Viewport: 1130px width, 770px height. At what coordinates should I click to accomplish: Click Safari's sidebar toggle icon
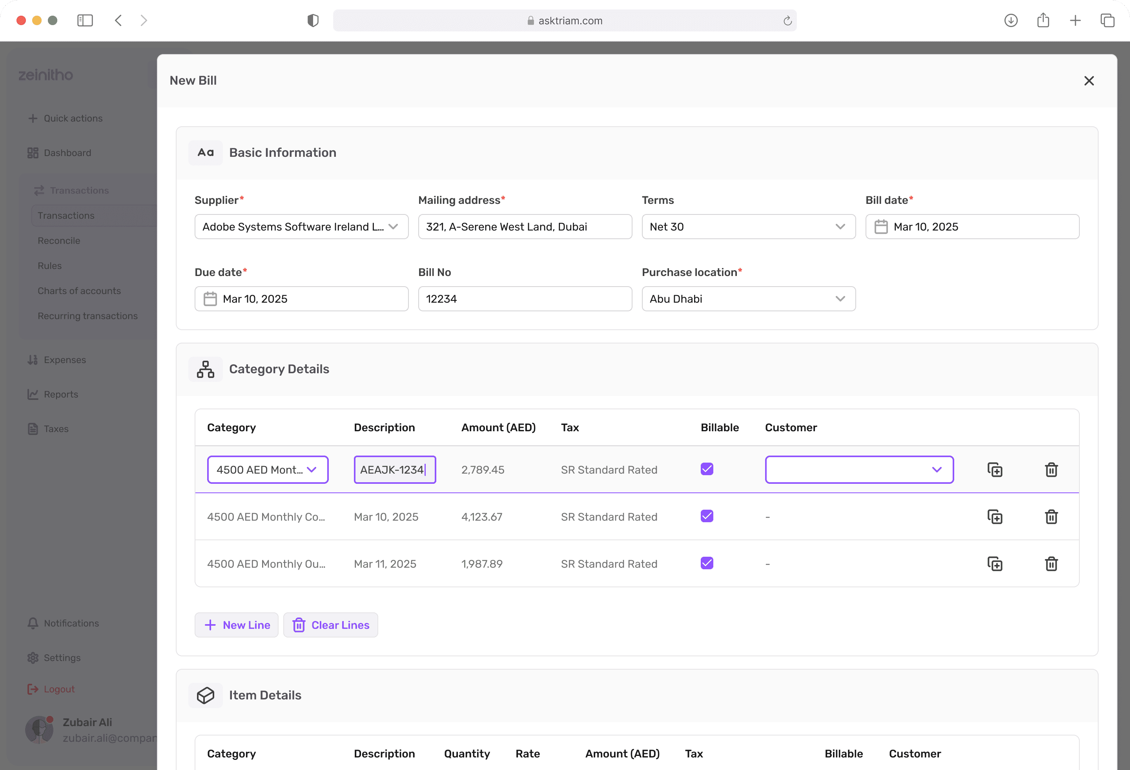coord(85,20)
